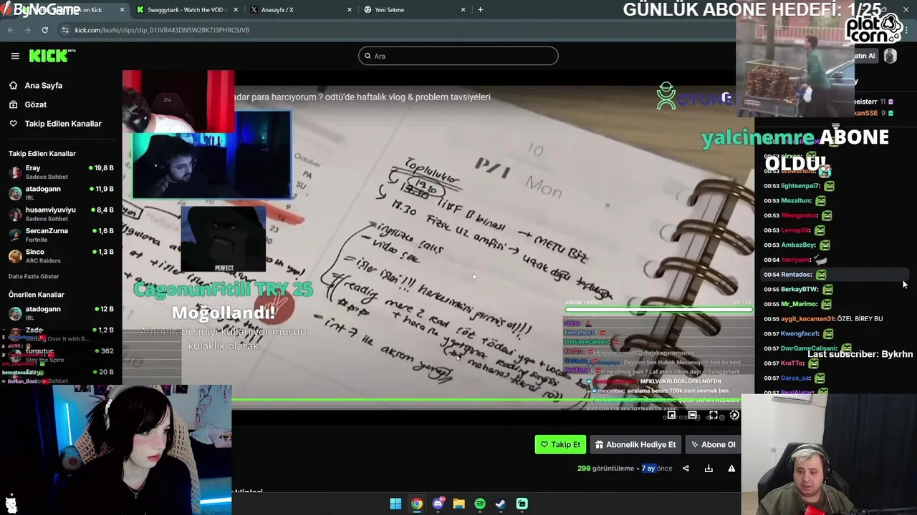Open the green app icon on taskbar
This screenshot has height=515, width=917.
[522, 504]
